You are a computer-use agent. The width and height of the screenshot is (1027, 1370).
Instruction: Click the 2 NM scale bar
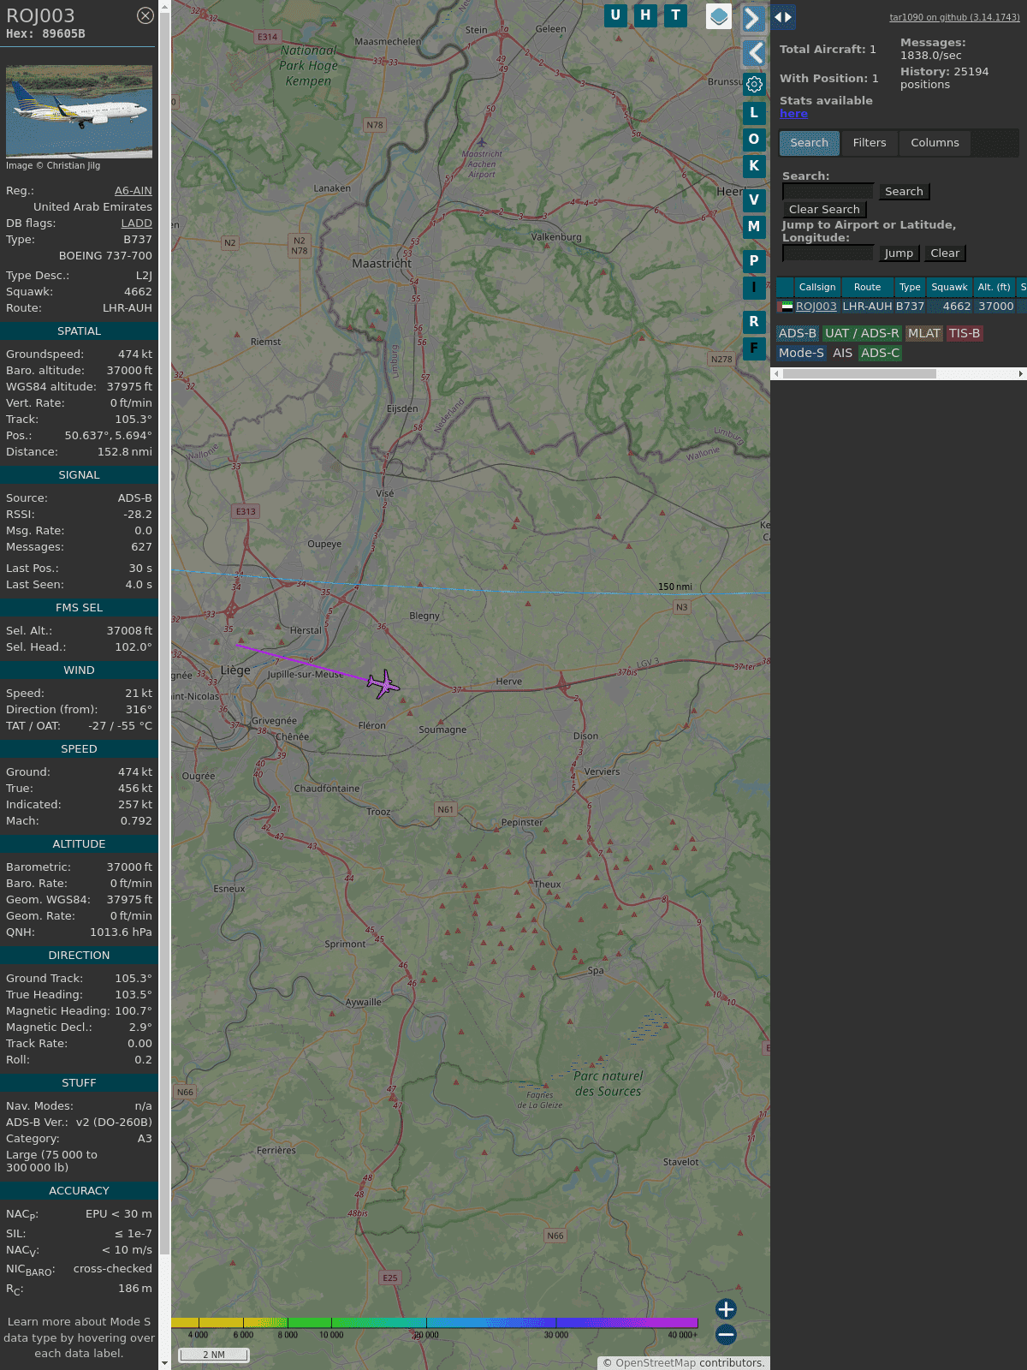(214, 1355)
